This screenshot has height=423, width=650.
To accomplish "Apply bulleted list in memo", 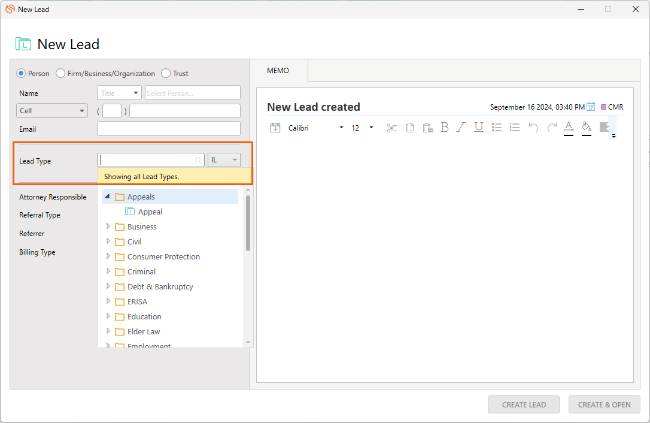I will pyautogui.click(x=497, y=128).
